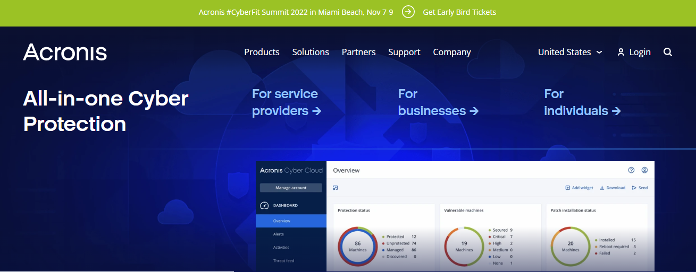
Task: Click the All-in-one Cyber Protection heading
Action: (x=106, y=111)
